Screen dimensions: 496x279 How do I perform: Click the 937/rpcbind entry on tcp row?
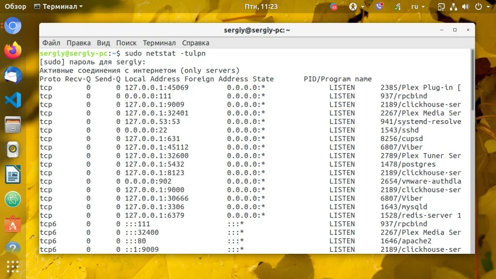tap(403, 96)
